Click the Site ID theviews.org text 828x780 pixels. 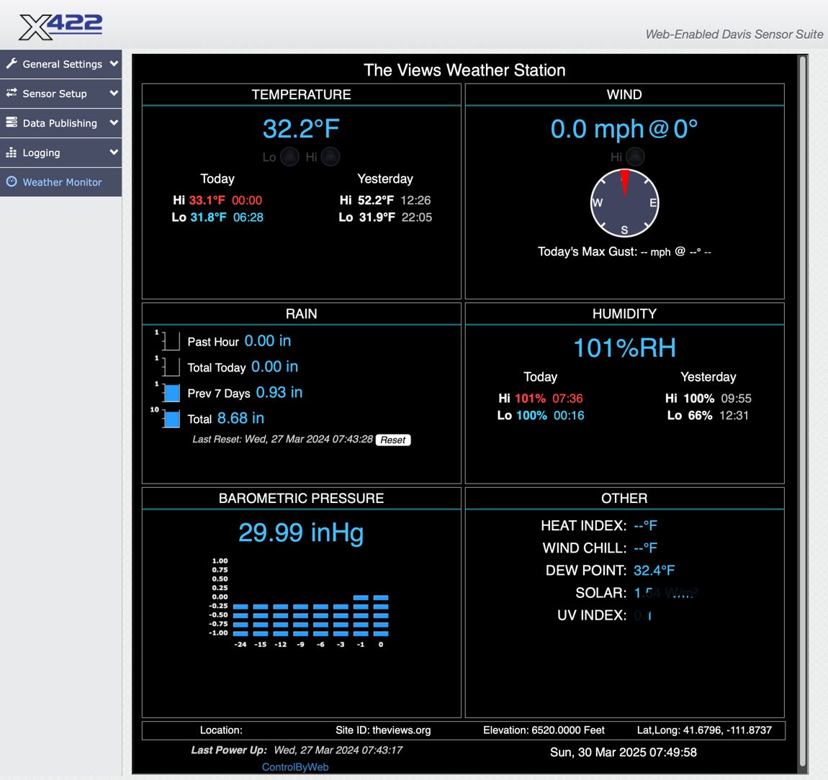[383, 730]
